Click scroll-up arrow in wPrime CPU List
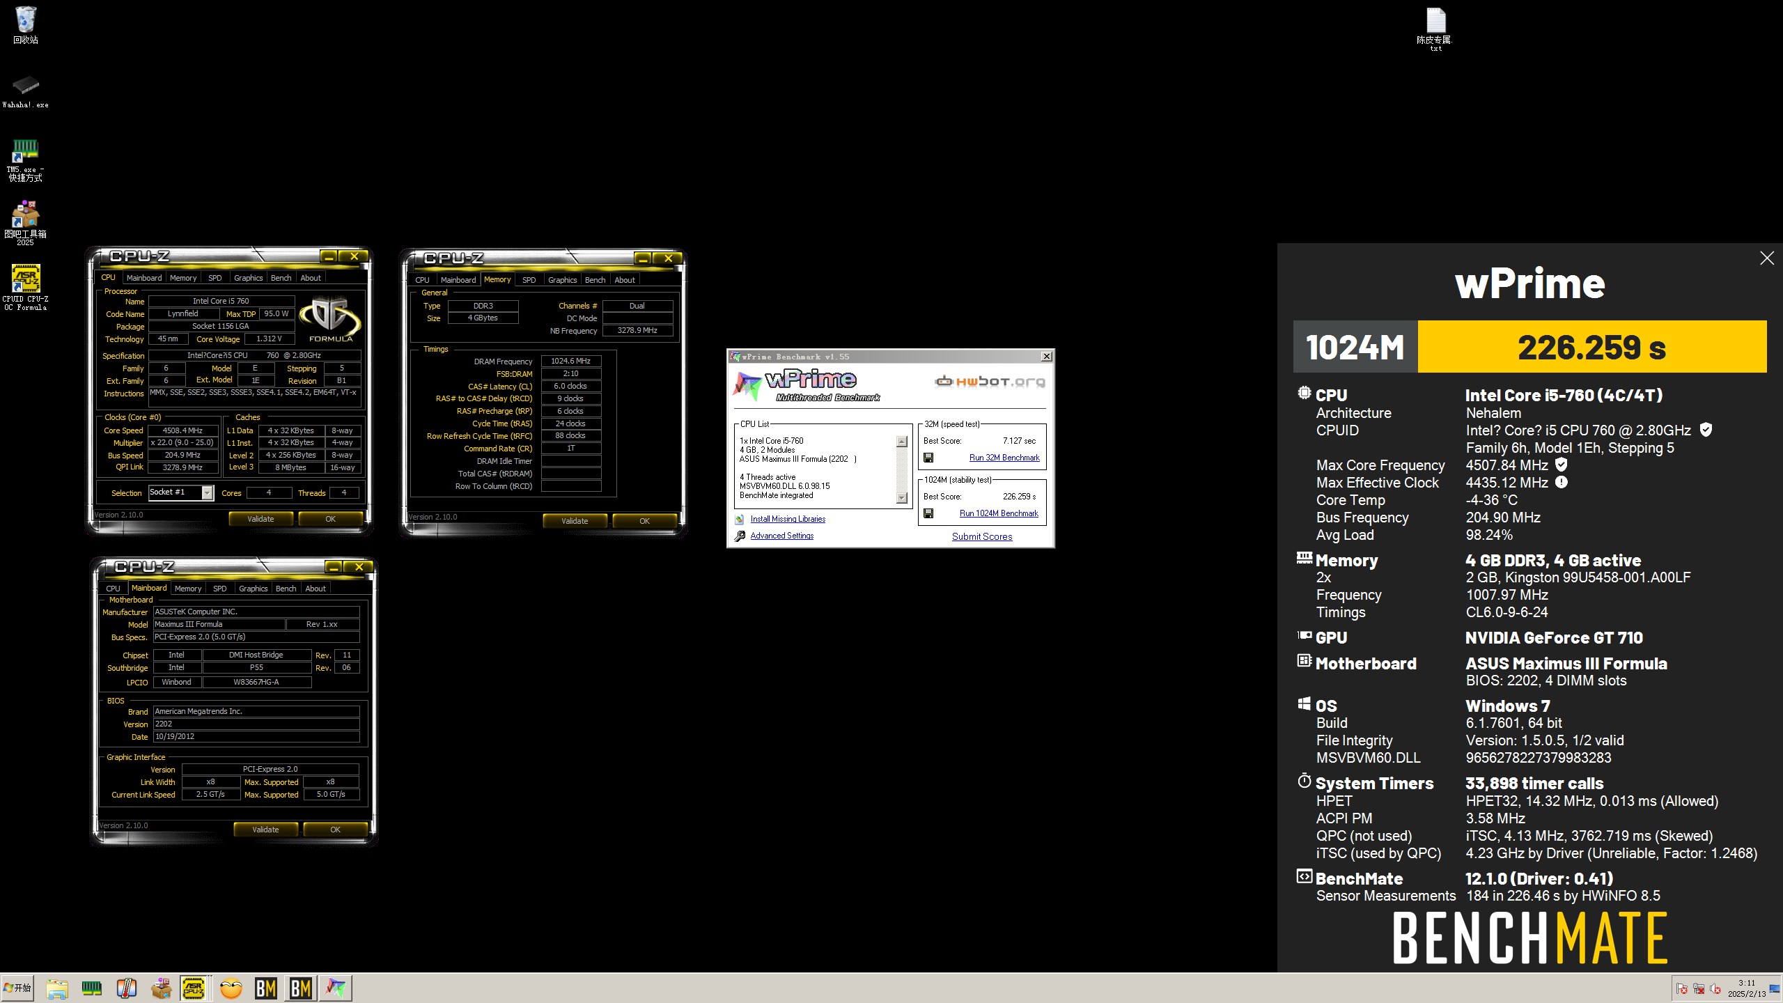 pos(902,442)
